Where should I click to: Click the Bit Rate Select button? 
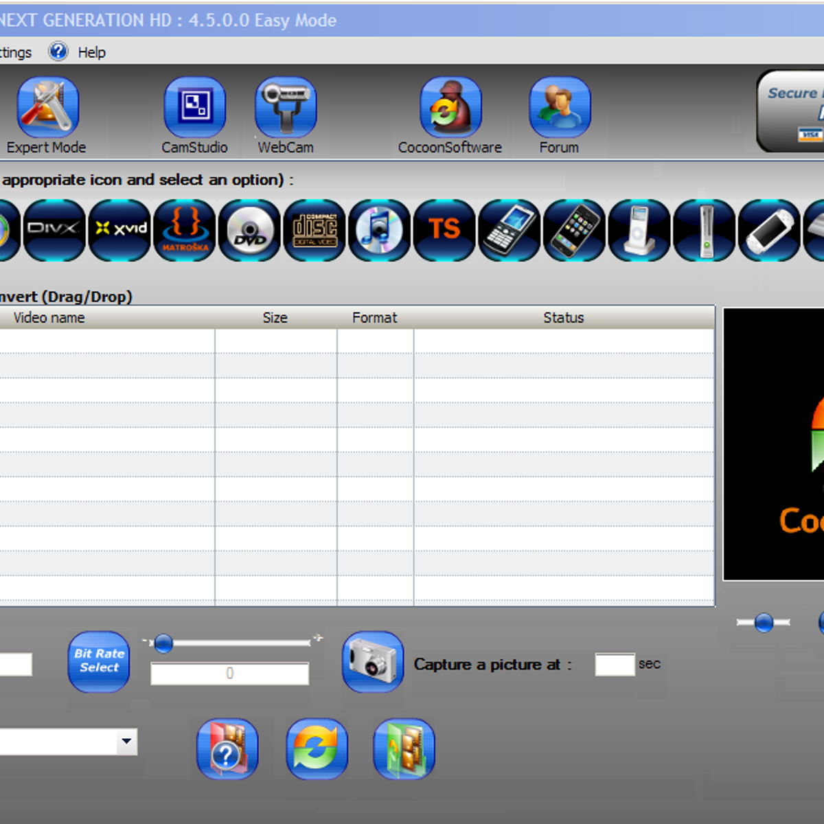tap(99, 661)
